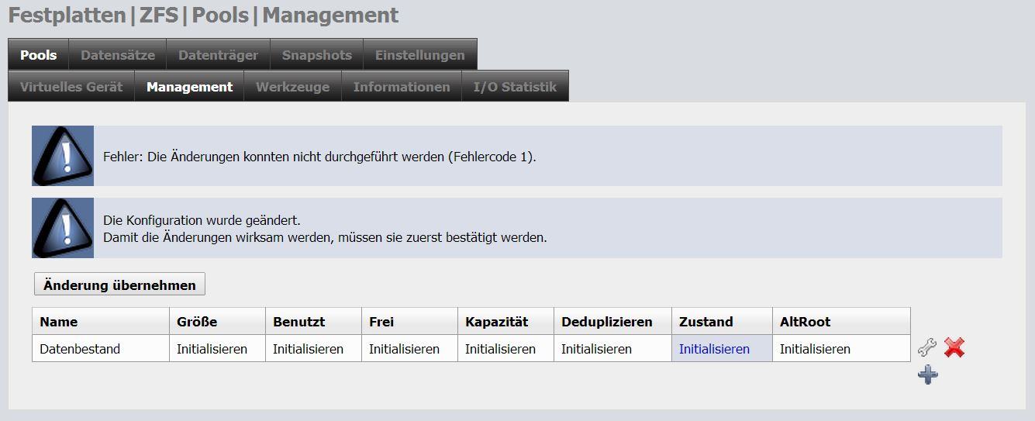
Task: Click the Zustand column header
Action: pyautogui.click(x=721, y=322)
